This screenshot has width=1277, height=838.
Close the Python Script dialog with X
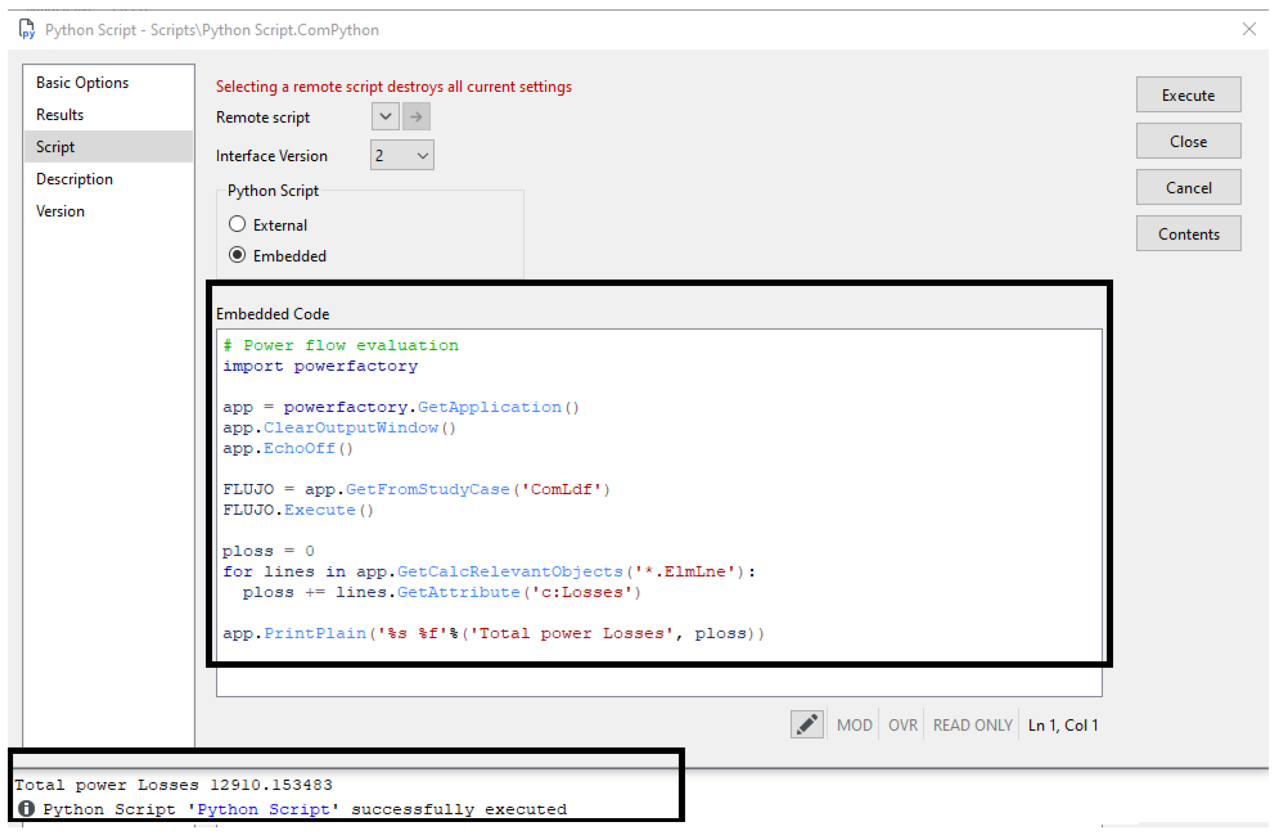point(1249,29)
